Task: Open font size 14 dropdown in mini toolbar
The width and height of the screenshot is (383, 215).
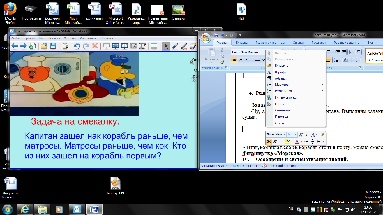Action: [x=295, y=134]
